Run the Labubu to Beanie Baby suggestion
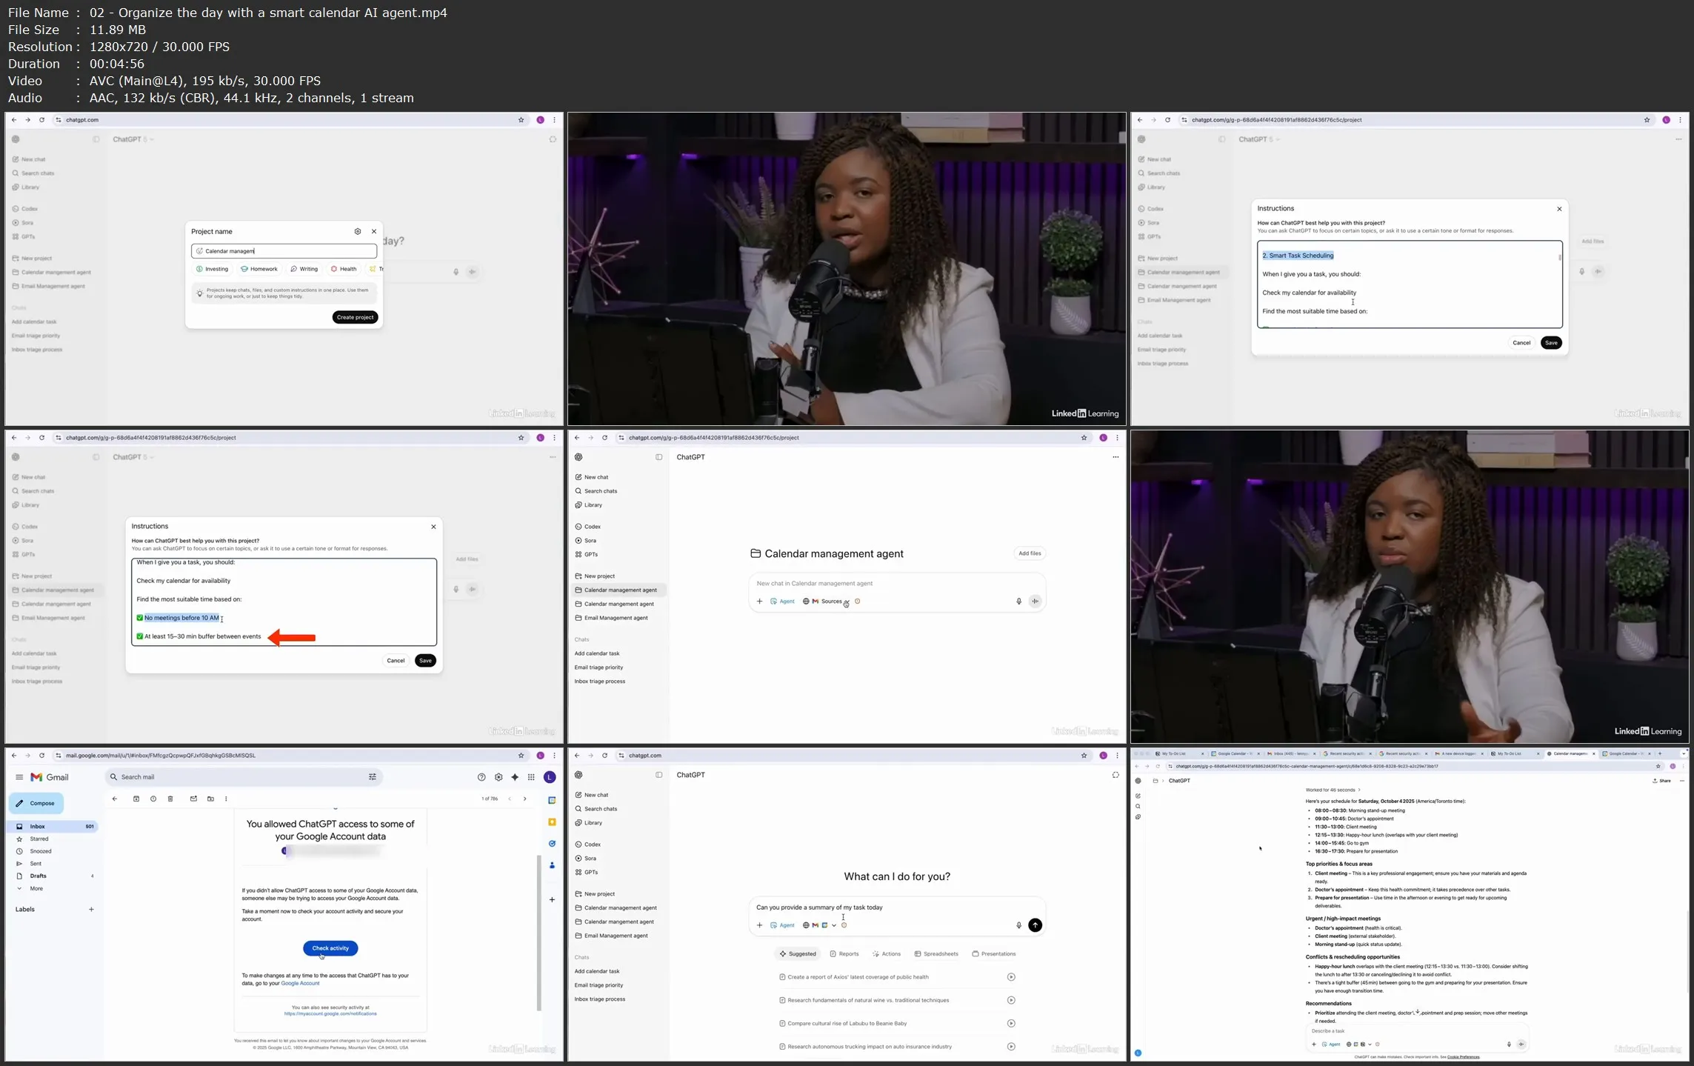This screenshot has height=1066, width=1694. [1011, 1023]
